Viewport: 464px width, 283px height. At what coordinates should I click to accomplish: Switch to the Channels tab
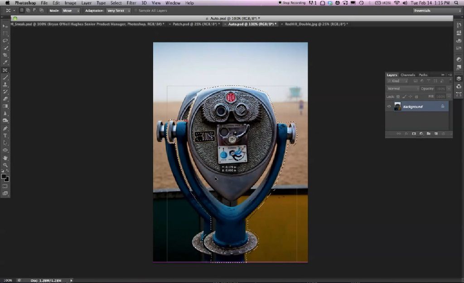click(x=407, y=75)
